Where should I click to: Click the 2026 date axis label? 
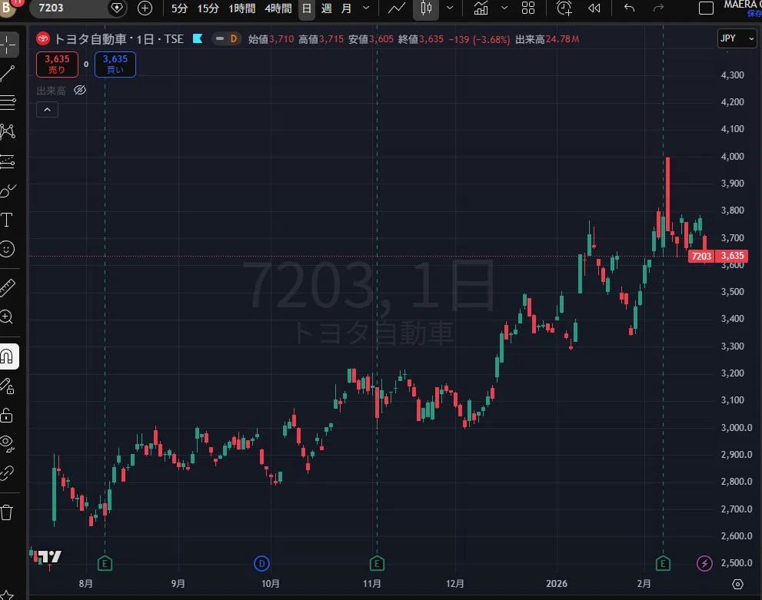[557, 584]
